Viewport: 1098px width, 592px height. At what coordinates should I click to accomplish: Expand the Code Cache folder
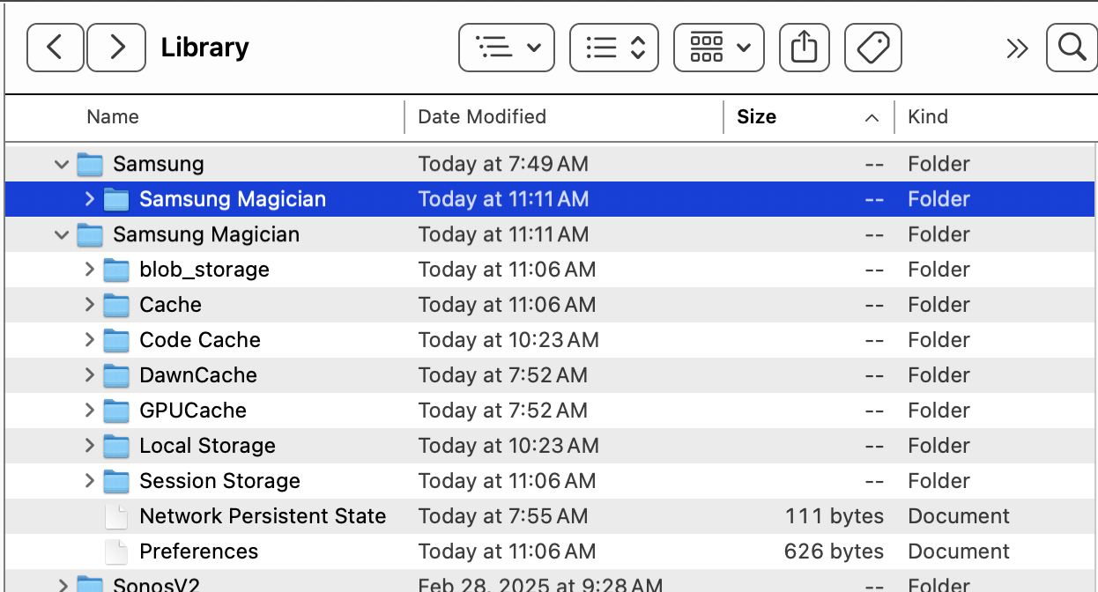[89, 340]
